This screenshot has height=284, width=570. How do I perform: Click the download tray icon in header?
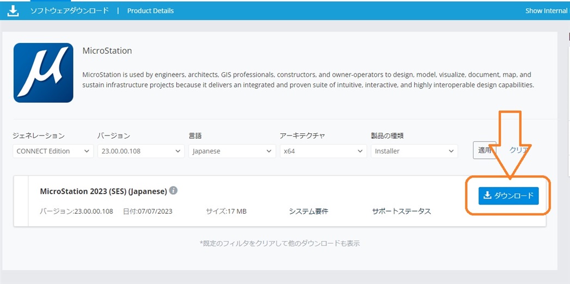13,11
